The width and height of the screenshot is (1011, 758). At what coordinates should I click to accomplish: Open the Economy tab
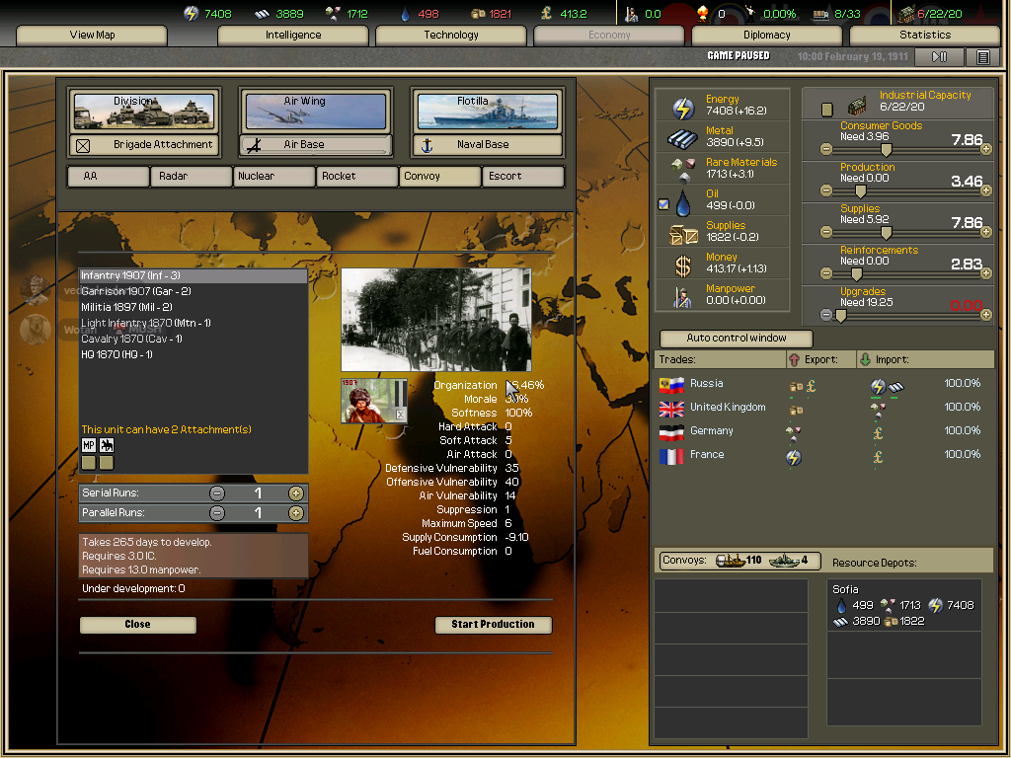tap(608, 35)
